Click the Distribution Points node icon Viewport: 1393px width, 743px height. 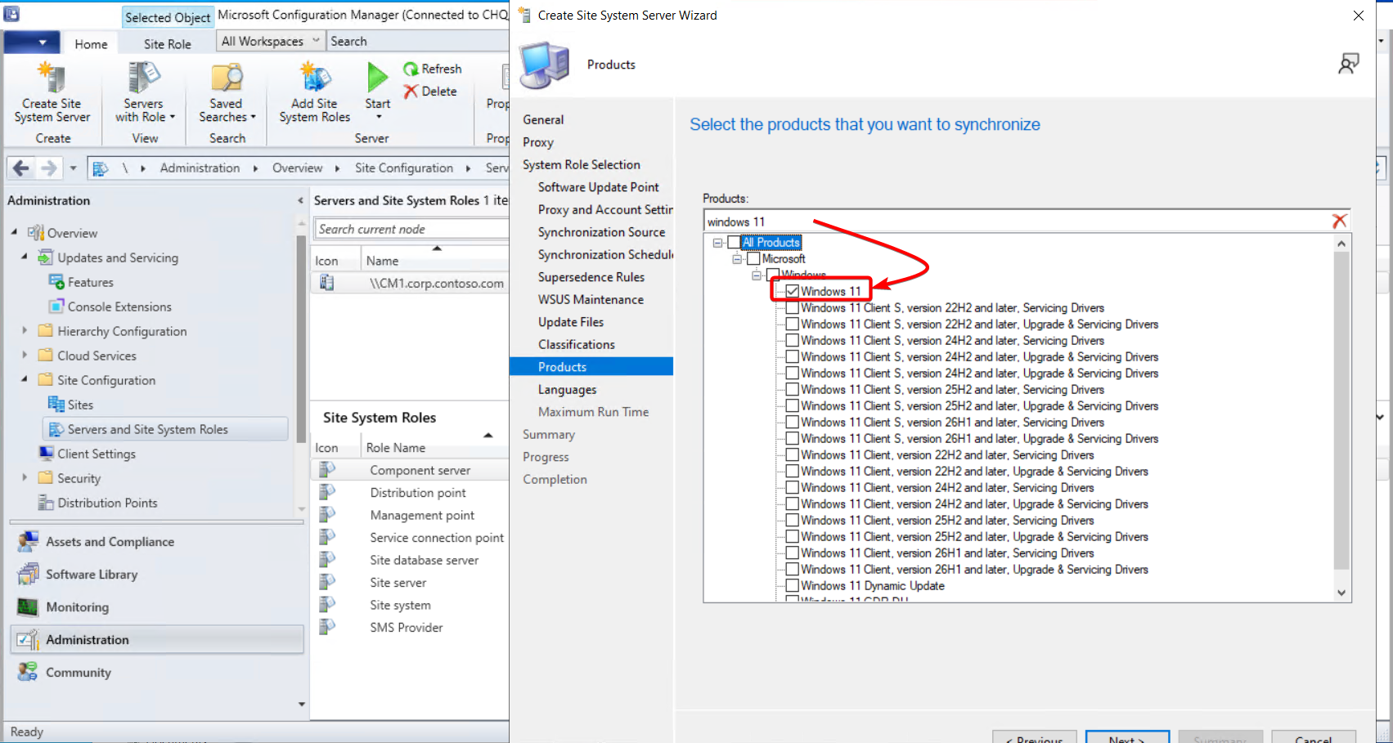point(47,503)
